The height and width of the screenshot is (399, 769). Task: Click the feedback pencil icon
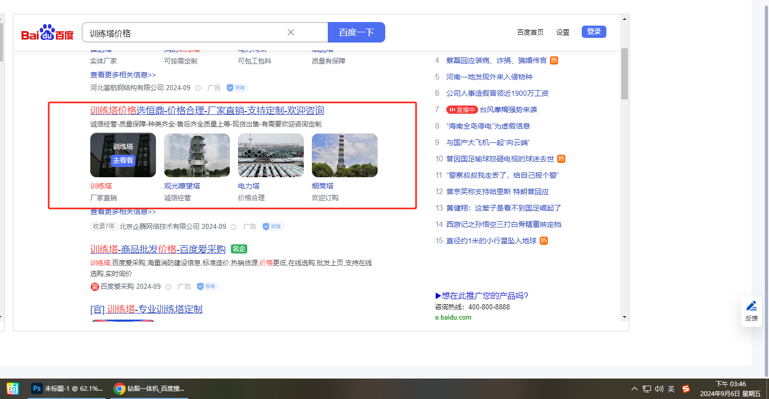coord(751,306)
